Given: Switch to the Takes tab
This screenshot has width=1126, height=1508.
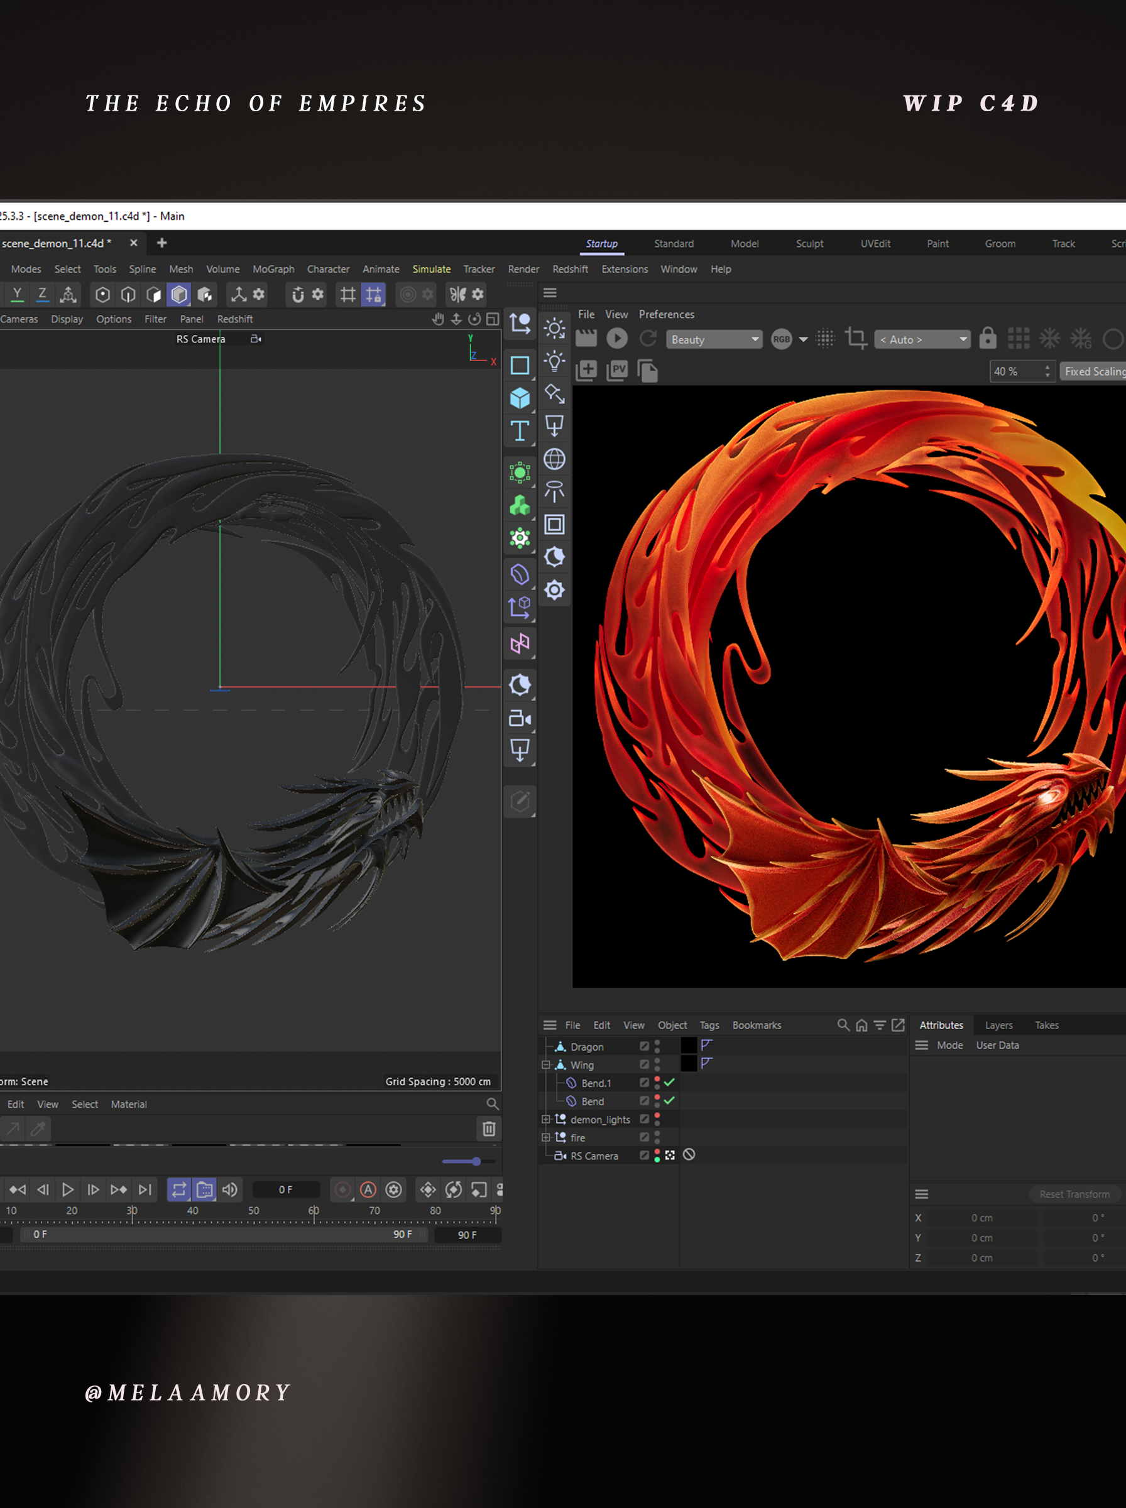Looking at the screenshot, I should pyautogui.click(x=1046, y=1025).
